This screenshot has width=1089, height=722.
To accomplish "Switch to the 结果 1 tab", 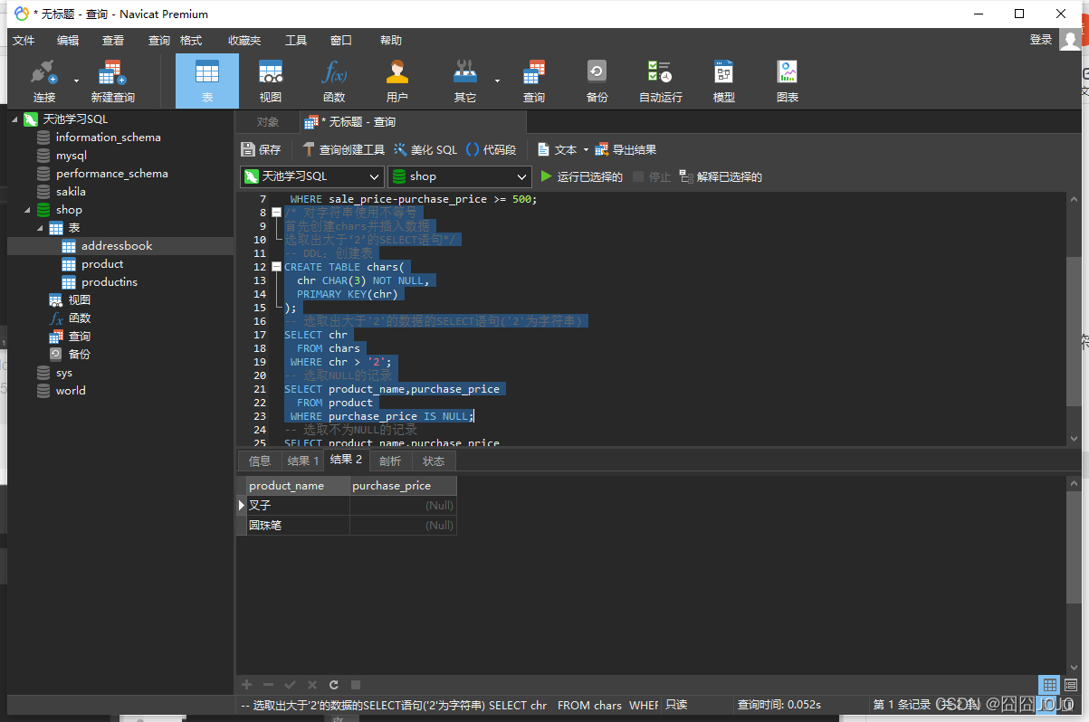I will tap(303, 461).
